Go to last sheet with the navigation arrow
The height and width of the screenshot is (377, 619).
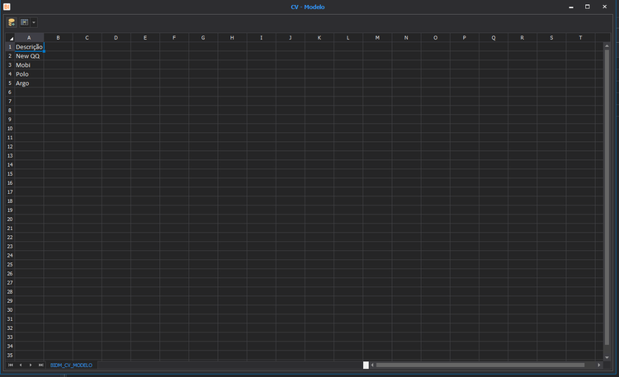pyautogui.click(x=40, y=365)
